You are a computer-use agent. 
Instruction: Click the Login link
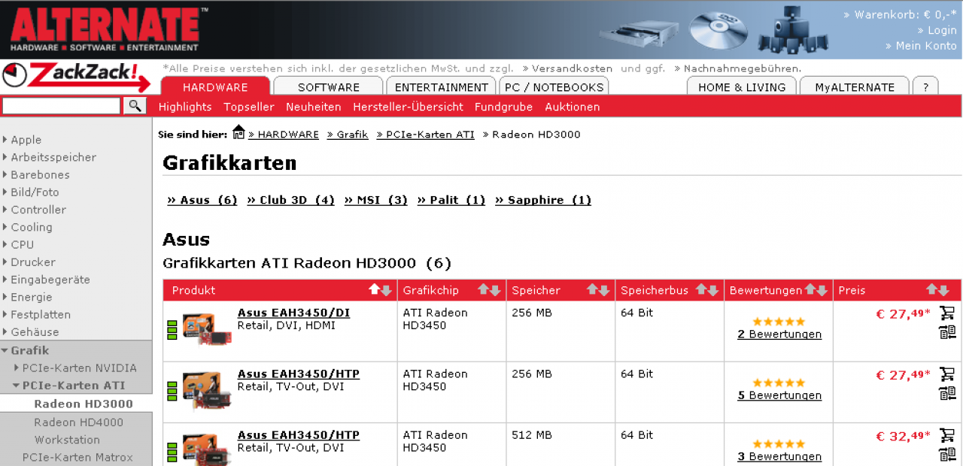click(x=937, y=30)
